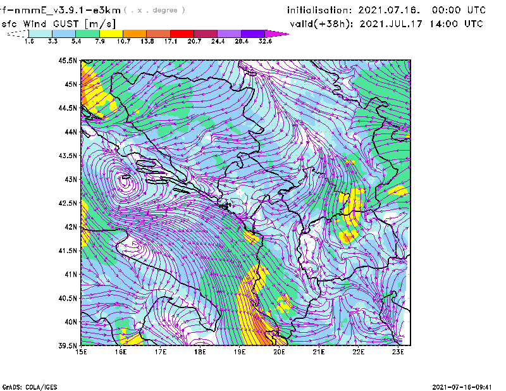Click the '20E' longitude label
The width and height of the screenshot is (506, 391).
coord(279,352)
